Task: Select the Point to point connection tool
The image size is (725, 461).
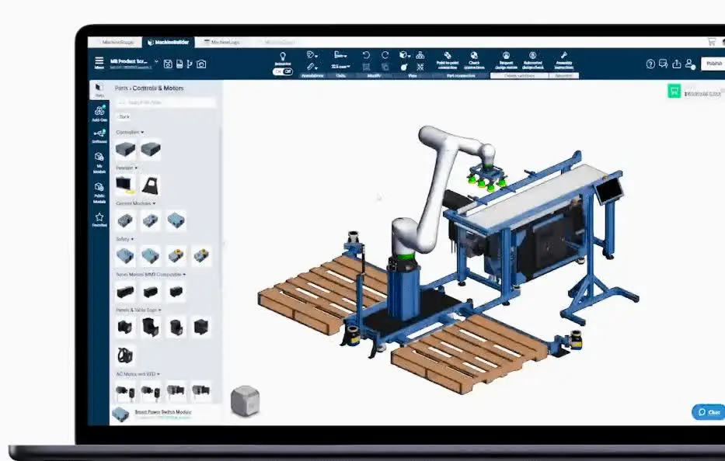Action: pos(448,61)
